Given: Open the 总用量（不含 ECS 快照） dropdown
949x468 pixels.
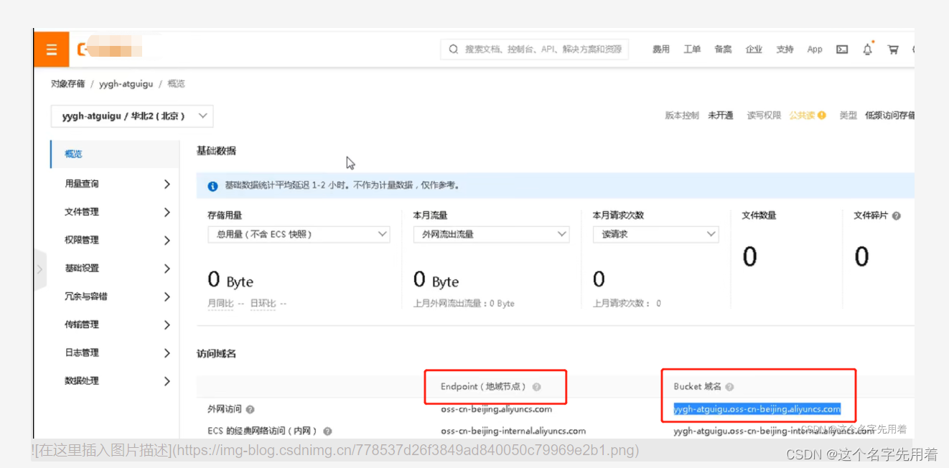Looking at the screenshot, I should tap(299, 234).
